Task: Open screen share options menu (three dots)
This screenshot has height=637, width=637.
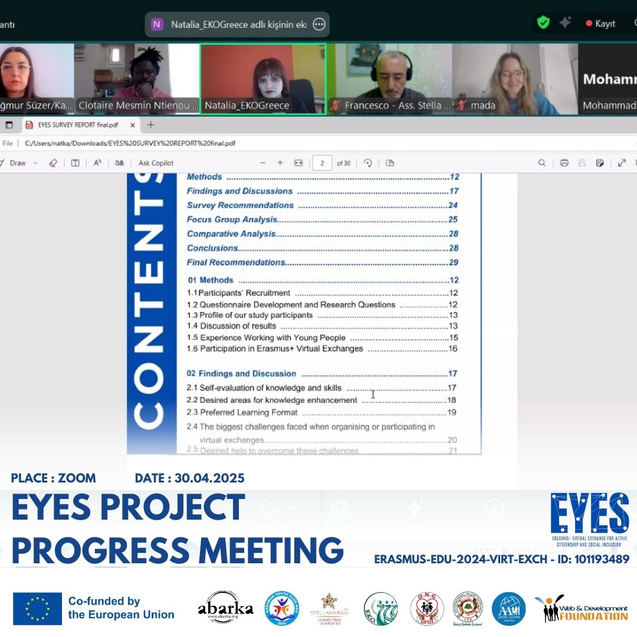Action: pyautogui.click(x=319, y=24)
